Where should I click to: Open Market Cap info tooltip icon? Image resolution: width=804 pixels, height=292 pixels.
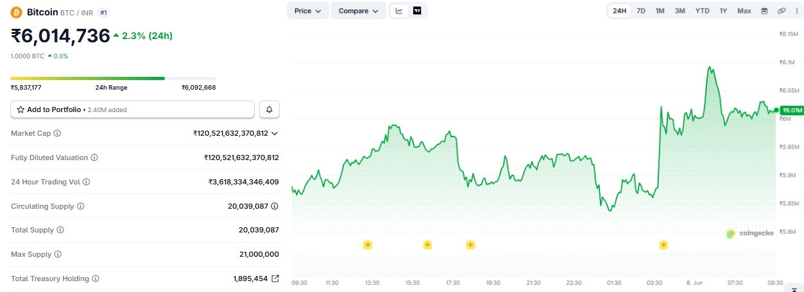click(x=57, y=133)
